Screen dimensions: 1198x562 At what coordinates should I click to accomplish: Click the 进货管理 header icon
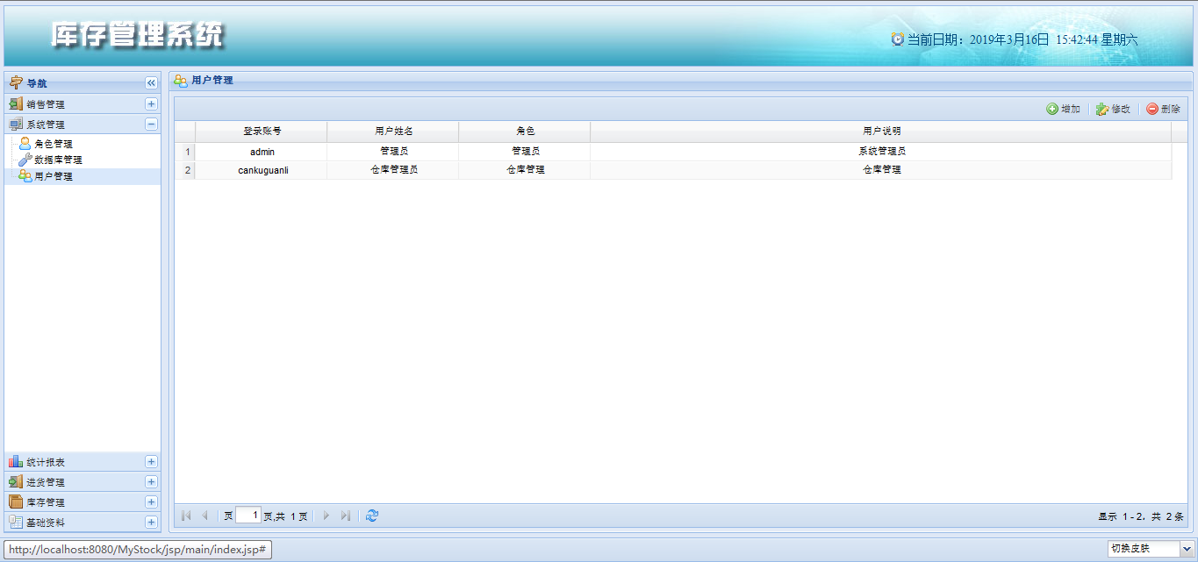pos(16,482)
